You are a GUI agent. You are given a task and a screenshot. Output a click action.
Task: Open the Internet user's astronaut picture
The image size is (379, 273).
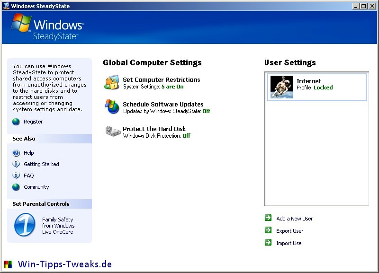(282, 87)
